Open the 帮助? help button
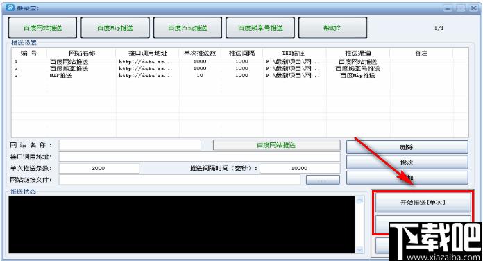This screenshot has width=483, height=261. (x=332, y=28)
